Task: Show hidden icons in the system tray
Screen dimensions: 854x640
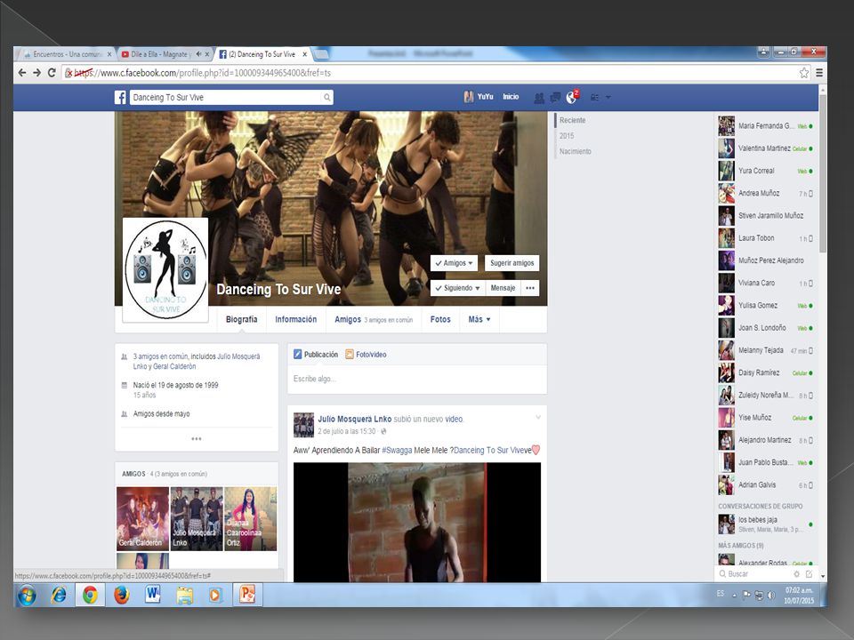Action: (x=735, y=596)
